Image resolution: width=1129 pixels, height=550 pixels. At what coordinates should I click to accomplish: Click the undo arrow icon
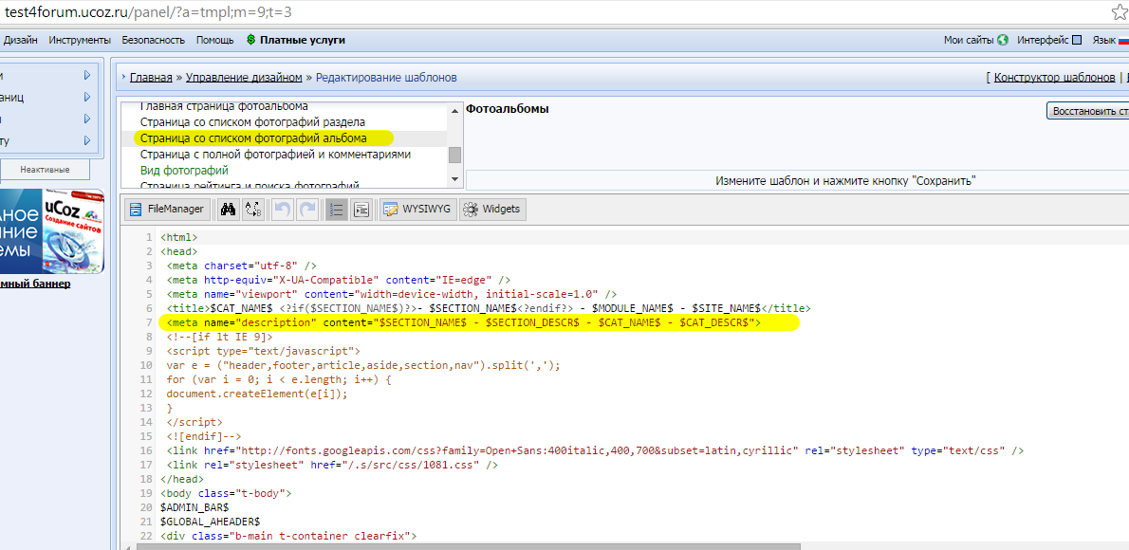tap(283, 210)
